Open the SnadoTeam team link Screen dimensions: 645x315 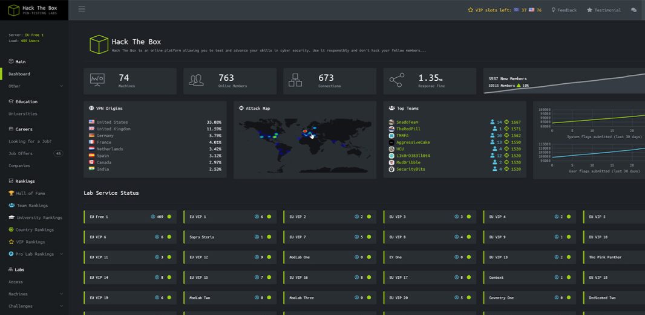407,122
